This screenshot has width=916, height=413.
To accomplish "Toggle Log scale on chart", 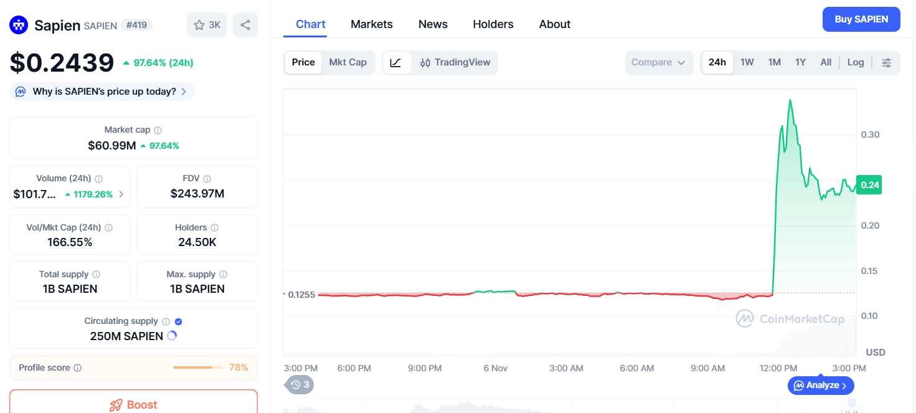I will tap(855, 62).
